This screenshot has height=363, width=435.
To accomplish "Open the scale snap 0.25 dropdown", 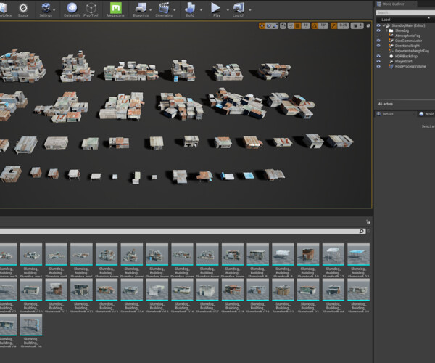I will coord(343,26).
